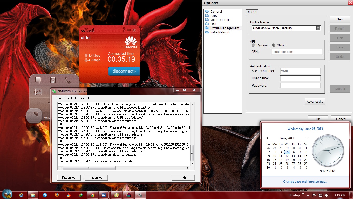Open Change date and time settings link
Viewport: 353px width, 199px height.
click(305, 182)
